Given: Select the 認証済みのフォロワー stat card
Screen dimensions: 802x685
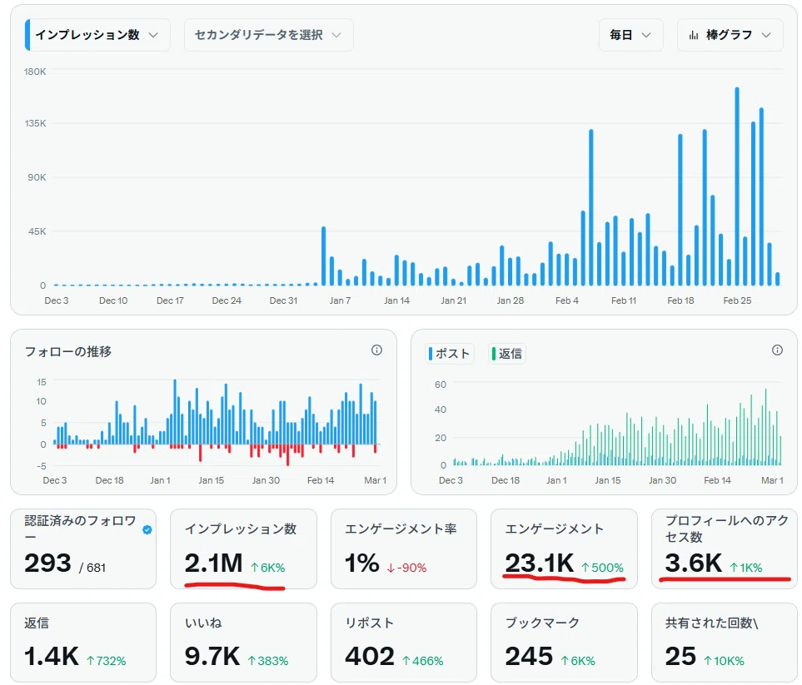Looking at the screenshot, I should pos(83,548).
